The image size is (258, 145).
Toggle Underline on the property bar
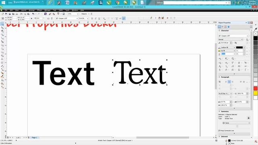click(x=99, y=19)
